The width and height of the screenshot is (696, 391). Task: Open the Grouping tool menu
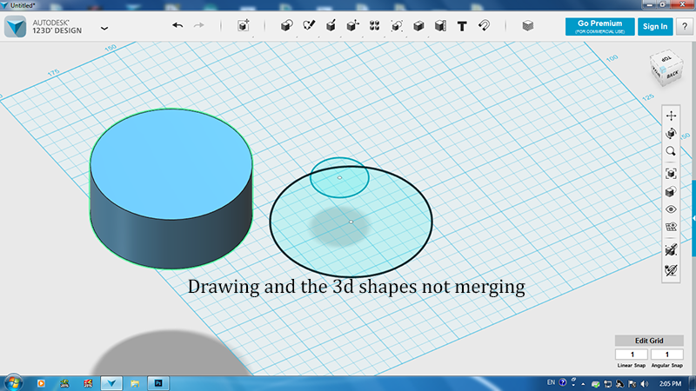click(x=397, y=26)
